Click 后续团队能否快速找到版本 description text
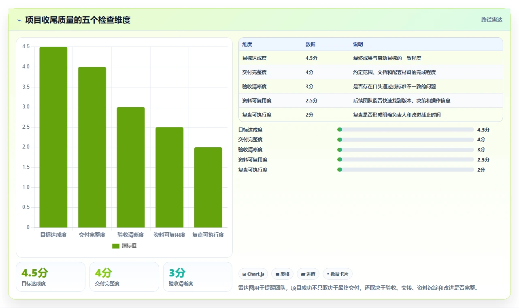 tap(402, 101)
